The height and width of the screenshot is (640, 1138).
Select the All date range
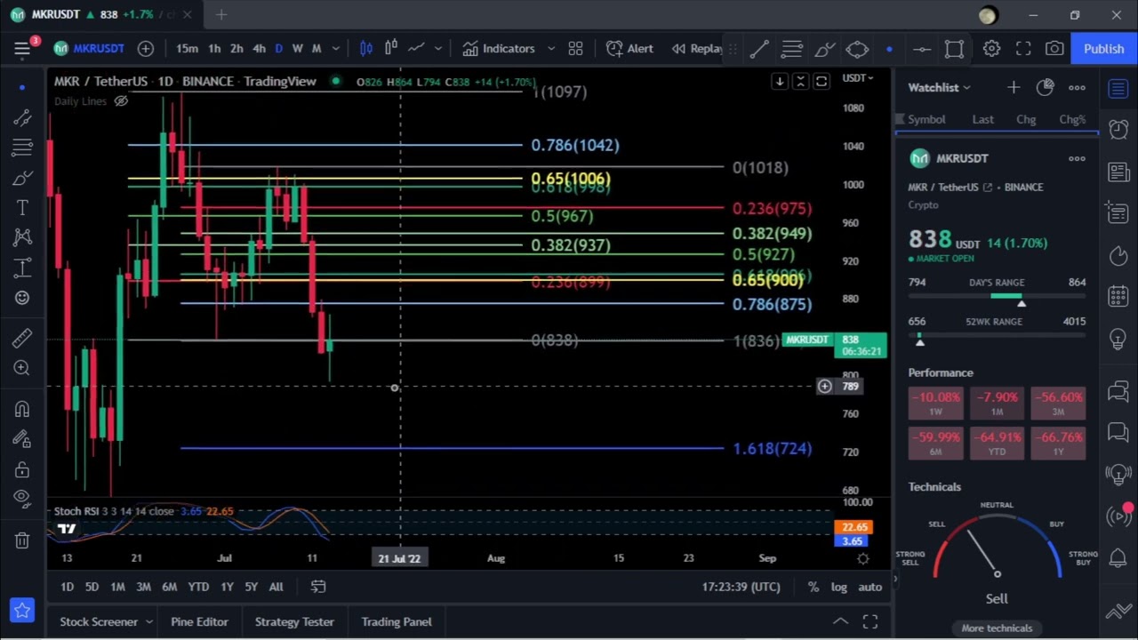coord(276,587)
